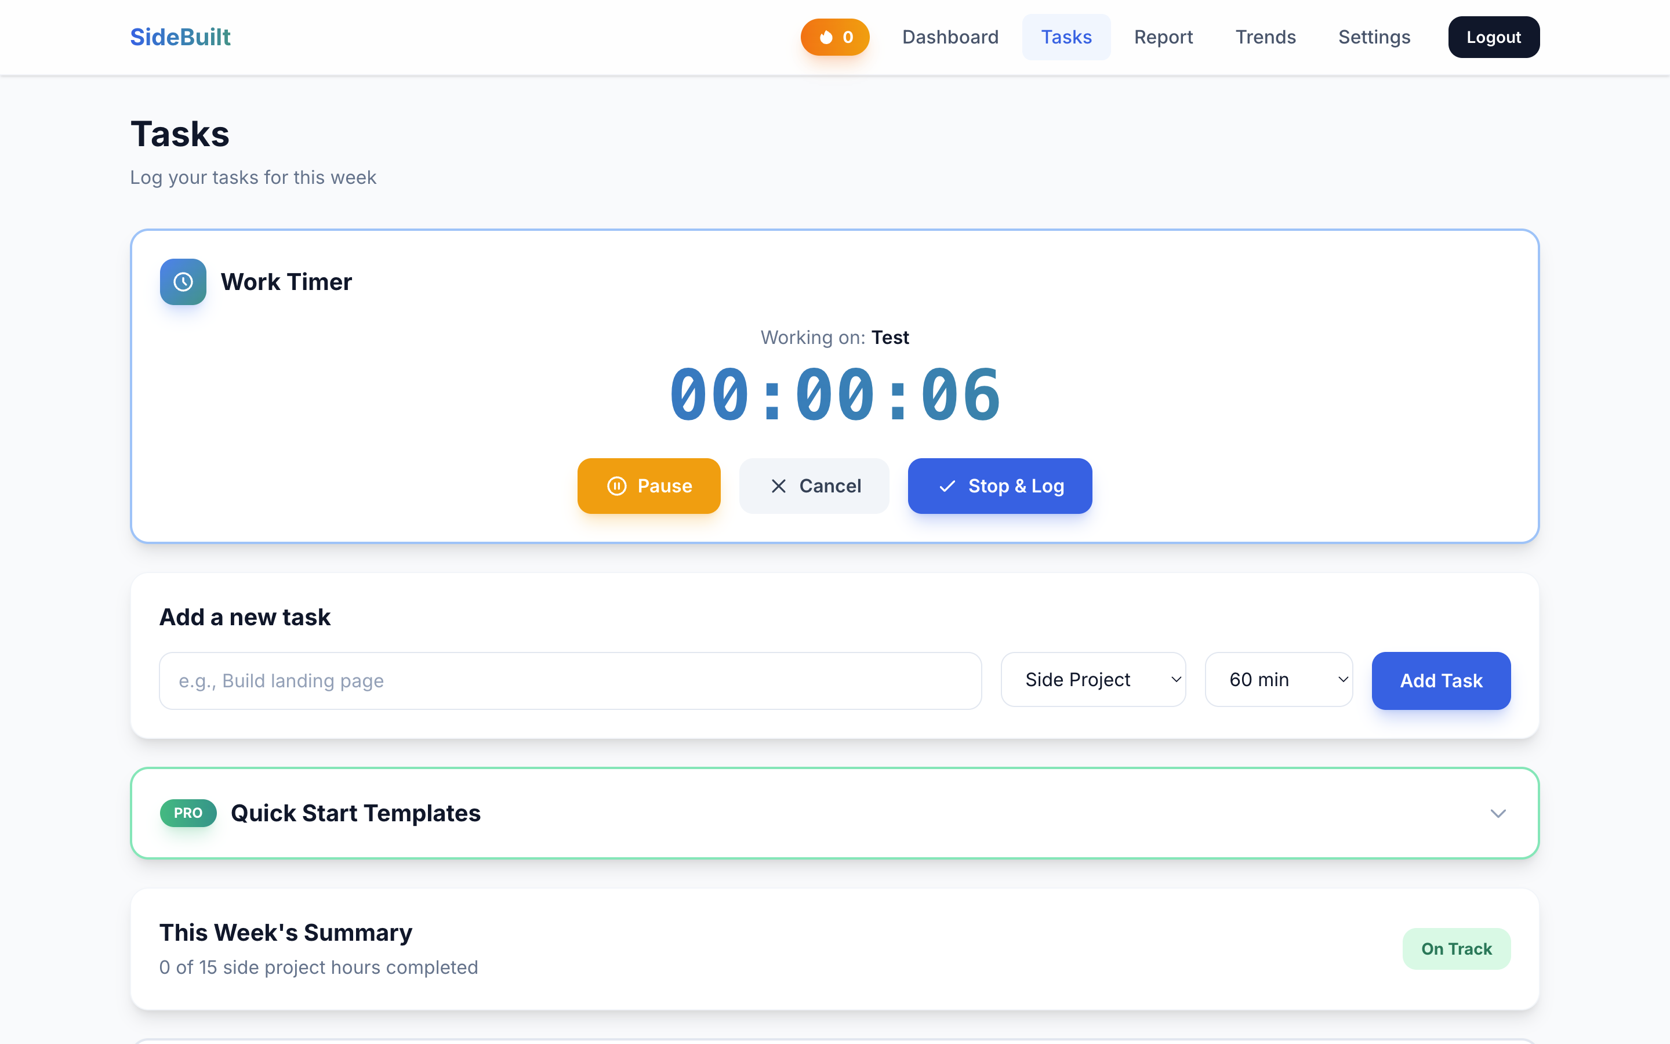Image resolution: width=1670 pixels, height=1044 pixels.
Task: Click Stop & Log button
Action: (999, 486)
